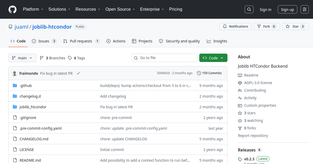Click the .github folder icon
This screenshot has height=164, width=313.
(x=15, y=86)
